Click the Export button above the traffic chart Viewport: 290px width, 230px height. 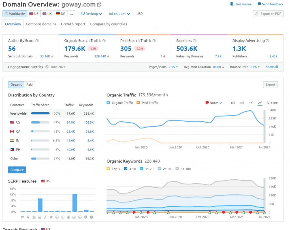point(270,85)
